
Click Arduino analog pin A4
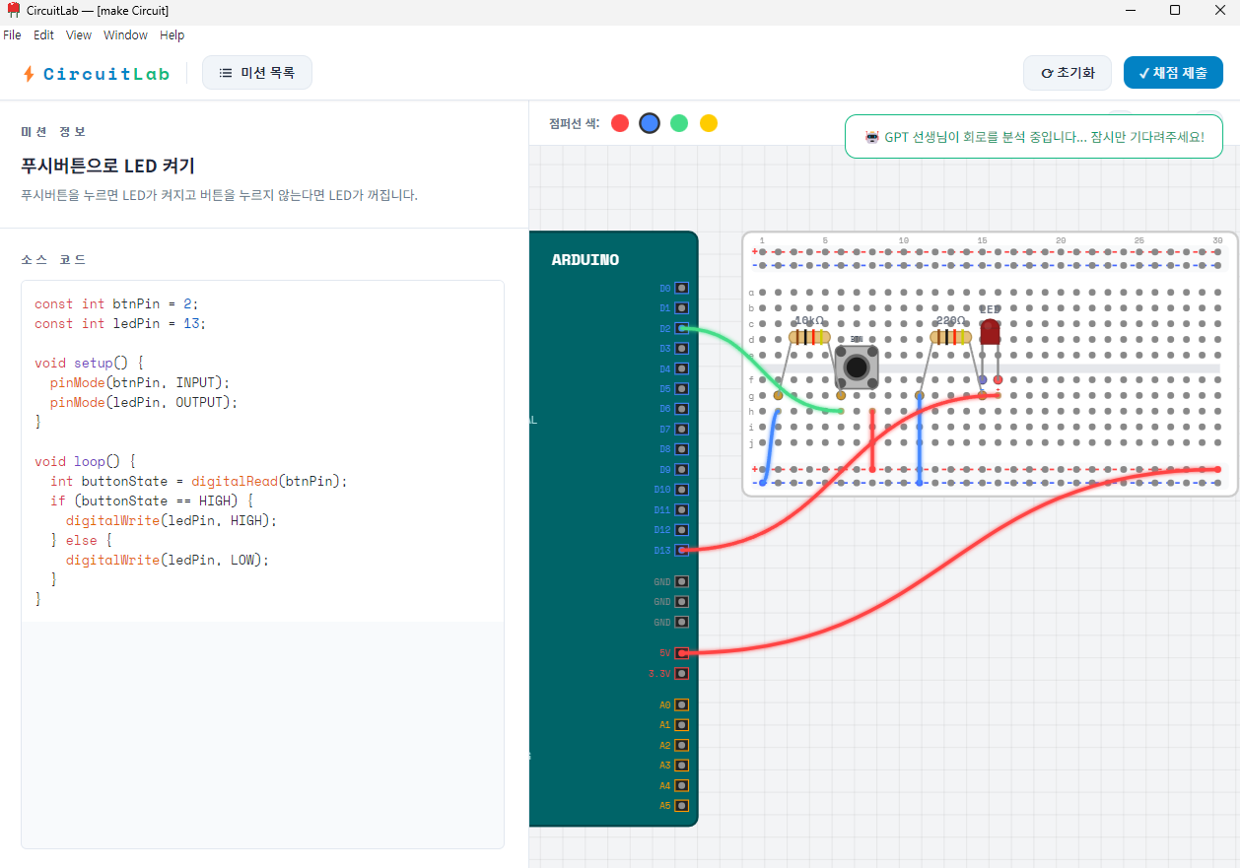pos(681,786)
